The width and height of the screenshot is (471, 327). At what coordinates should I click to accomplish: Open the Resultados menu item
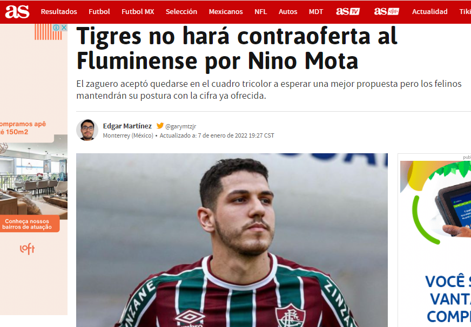(x=59, y=12)
